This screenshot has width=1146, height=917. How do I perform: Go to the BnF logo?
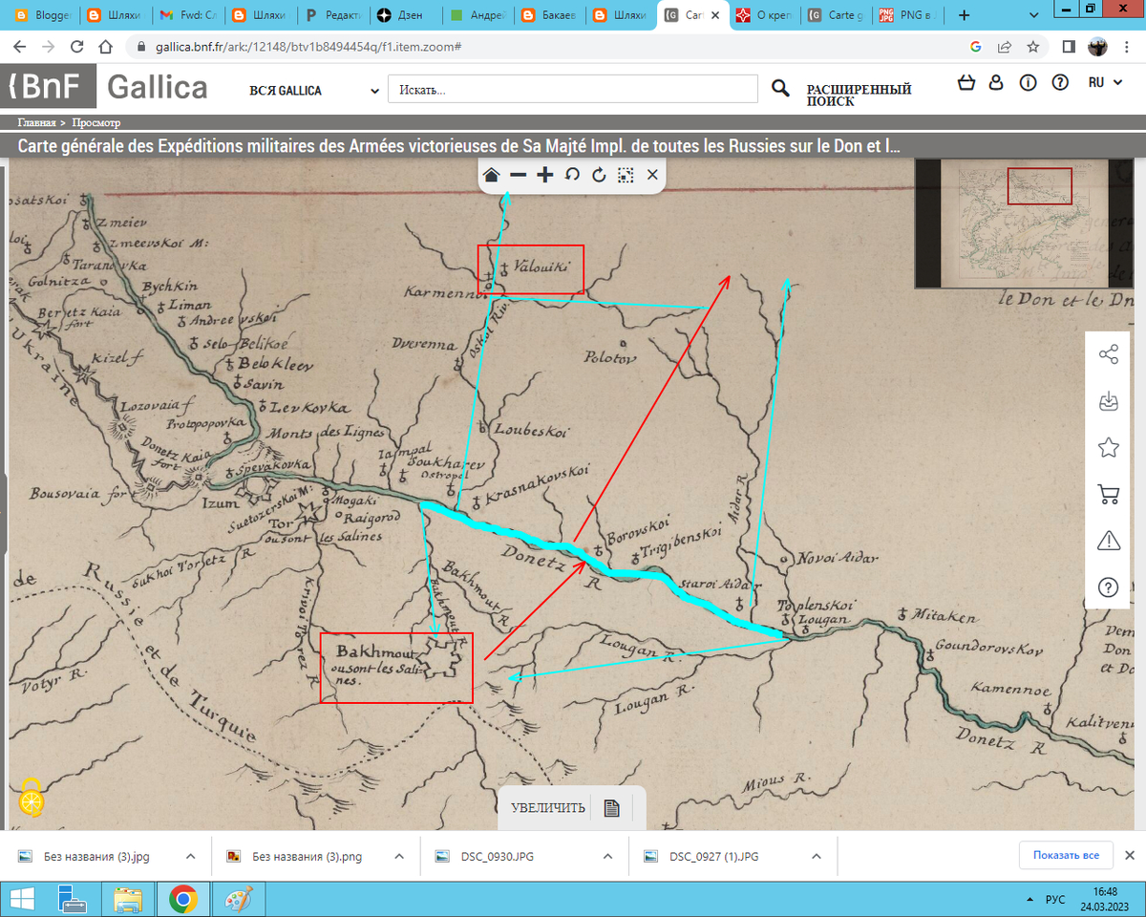pos(47,87)
